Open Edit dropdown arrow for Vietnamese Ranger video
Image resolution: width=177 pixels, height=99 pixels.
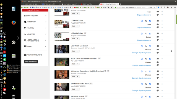pyautogui.click(x=78, y=76)
